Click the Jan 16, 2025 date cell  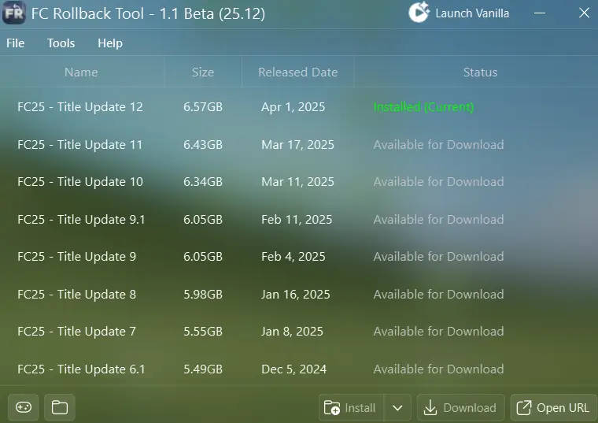point(296,295)
